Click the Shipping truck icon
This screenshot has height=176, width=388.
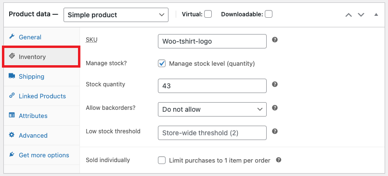point(12,76)
